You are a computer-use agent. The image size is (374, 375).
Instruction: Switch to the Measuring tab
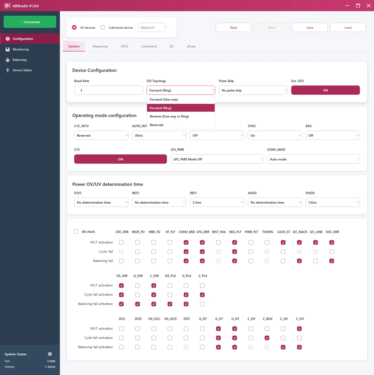pos(100,46)
